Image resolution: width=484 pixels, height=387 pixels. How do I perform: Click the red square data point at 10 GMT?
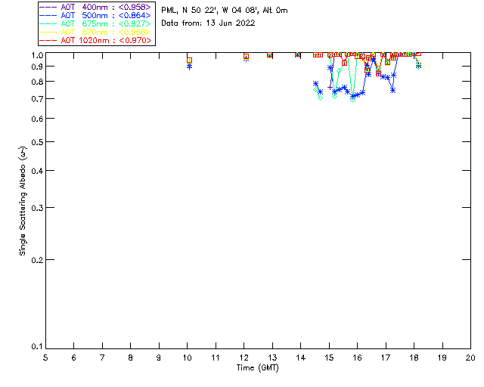[x=190, y=60]
